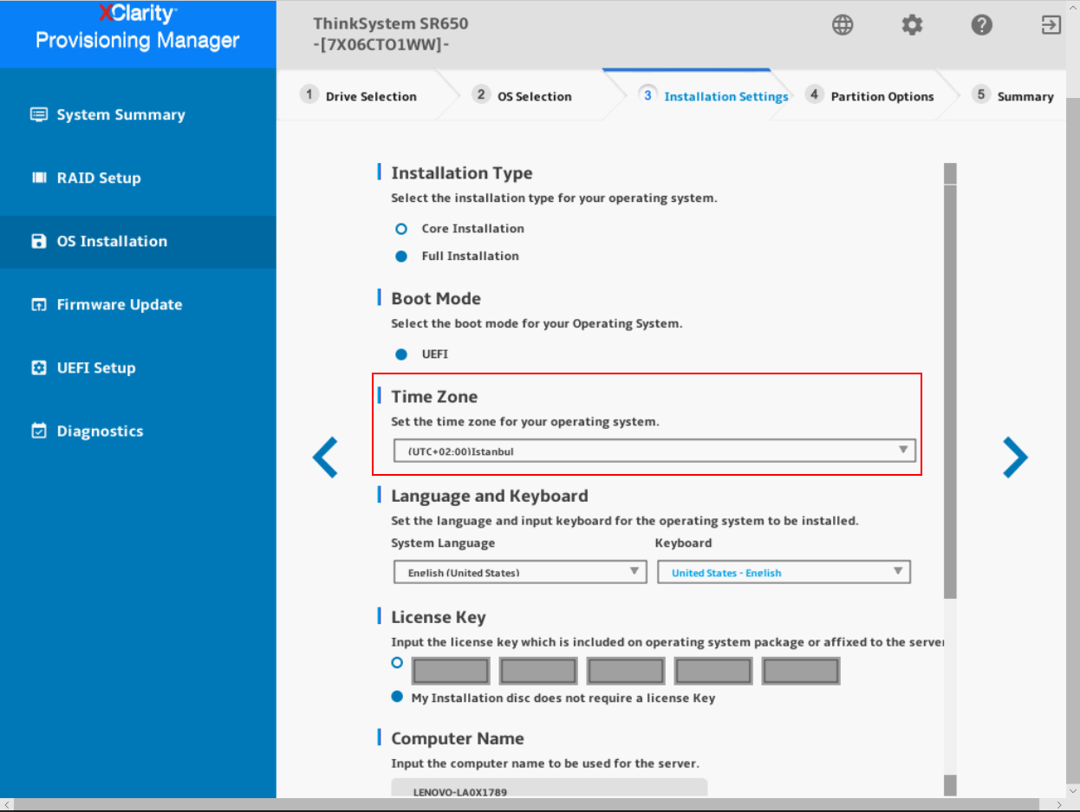The image size is (1080, 812).
Task: Click the OS Installation disk icon
Action: click(x=38, y=241)
